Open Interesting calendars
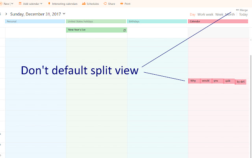The width and height of the screenshot is (252, 158). click(65, 4)
